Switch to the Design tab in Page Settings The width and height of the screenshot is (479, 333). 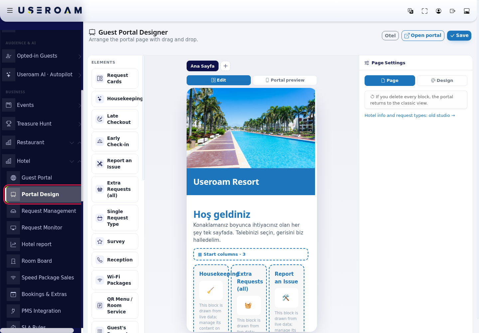coord(442,81)
